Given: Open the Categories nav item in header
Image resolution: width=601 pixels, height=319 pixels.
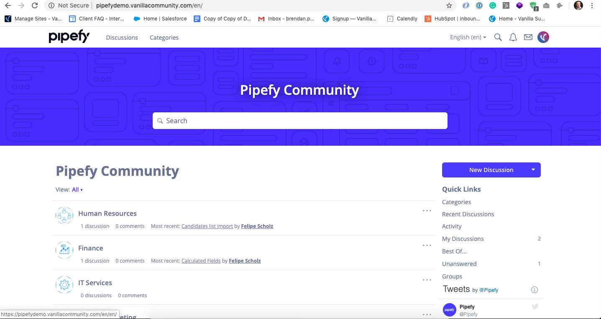Looking at the screenshot, I should 164,37.
